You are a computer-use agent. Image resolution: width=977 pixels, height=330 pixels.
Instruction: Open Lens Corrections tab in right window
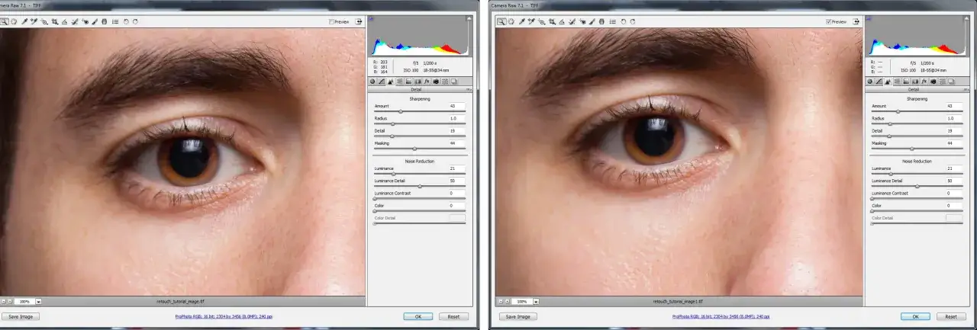pos(915,81)
